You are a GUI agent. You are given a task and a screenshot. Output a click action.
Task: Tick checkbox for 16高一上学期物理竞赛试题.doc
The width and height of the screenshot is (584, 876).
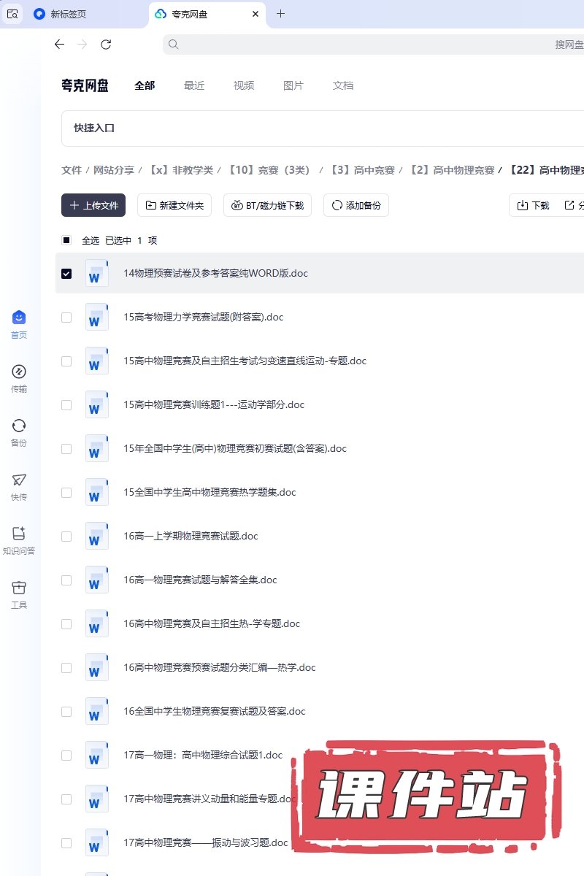pyautogui.click(x=66, y=537)
